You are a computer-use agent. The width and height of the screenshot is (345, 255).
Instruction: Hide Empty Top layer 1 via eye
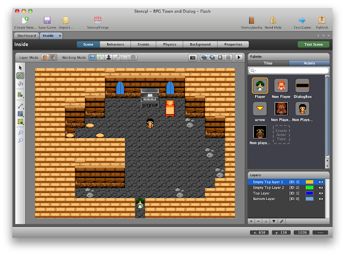coord(321,182)
